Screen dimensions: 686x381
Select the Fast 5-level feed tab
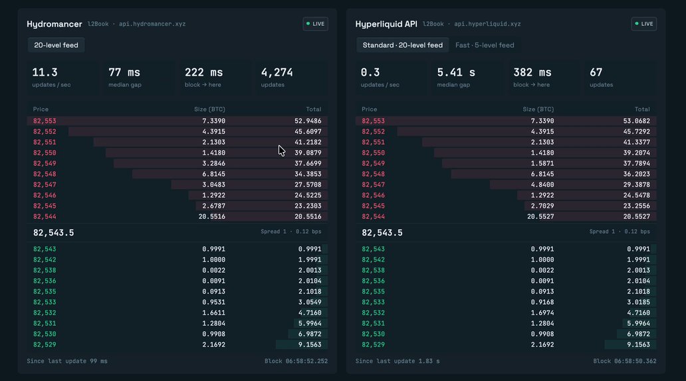(485, 45)
